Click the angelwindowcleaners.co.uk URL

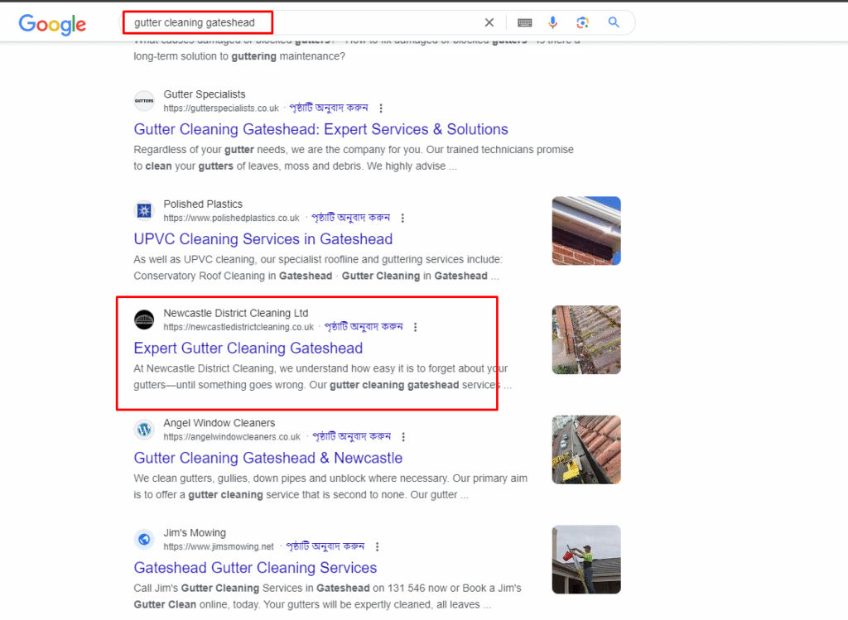coord(232,437)
